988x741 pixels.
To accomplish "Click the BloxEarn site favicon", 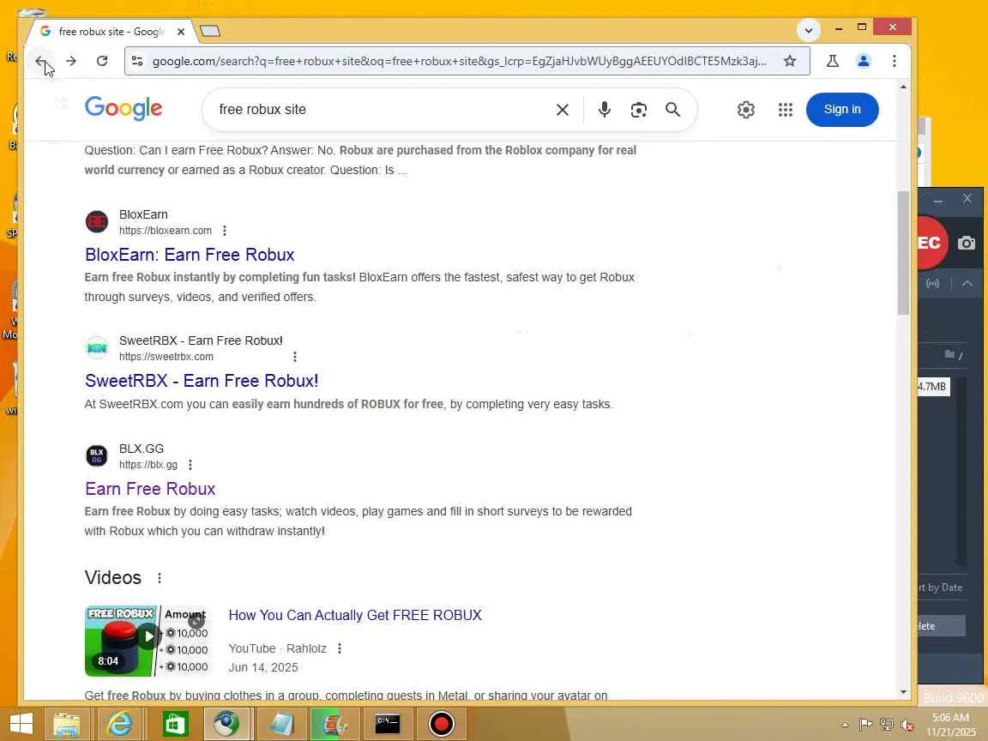I will pos(97,222).
